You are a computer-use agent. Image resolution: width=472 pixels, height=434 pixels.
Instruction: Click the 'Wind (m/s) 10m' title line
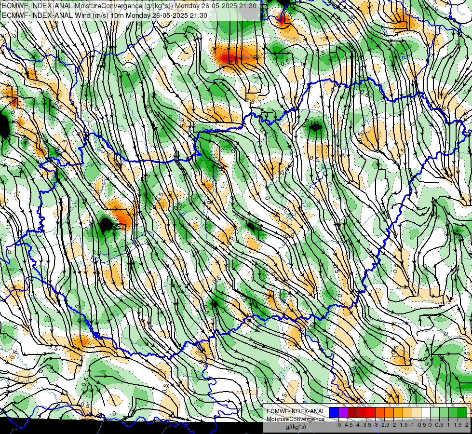105,15
